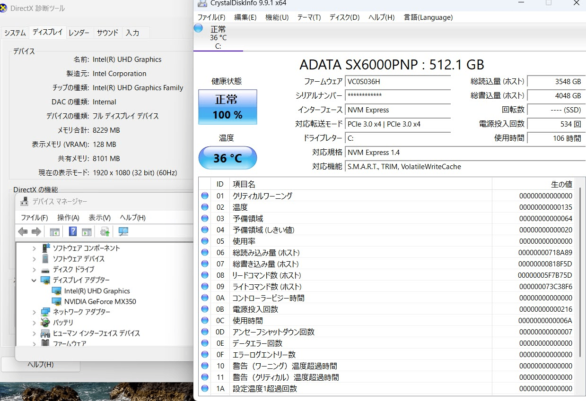This screenshot has height=401, width=586.
Task: Click the Forward arrow in Device Manager toolbar
Action: (x=36, y=231)
